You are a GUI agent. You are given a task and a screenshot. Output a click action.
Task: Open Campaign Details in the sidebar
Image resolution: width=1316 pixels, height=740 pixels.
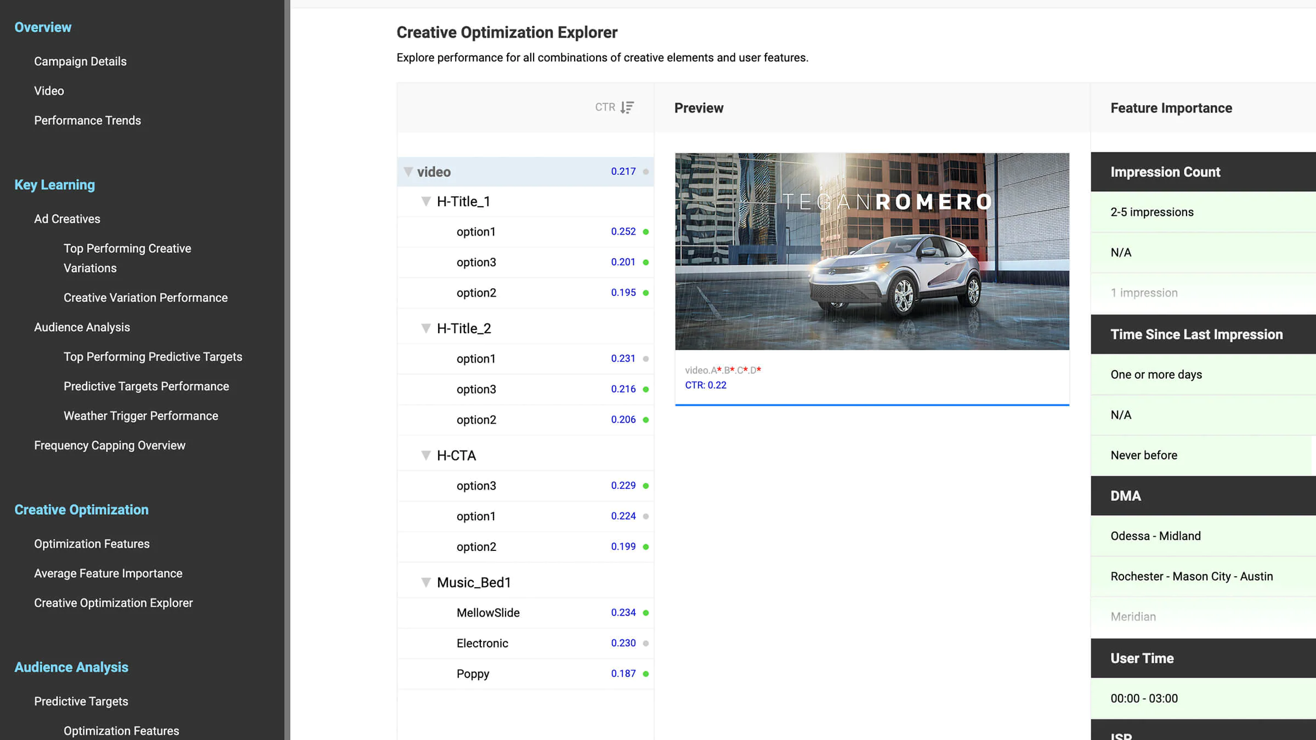[80, 61]
